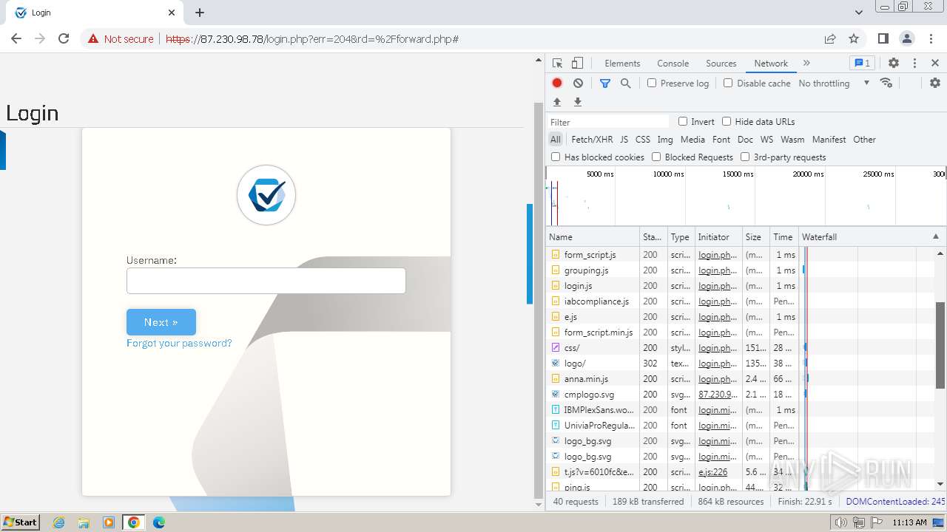Toggle browser side panel icon
This screenshot has width=947, height=532.
click(883, 38)
